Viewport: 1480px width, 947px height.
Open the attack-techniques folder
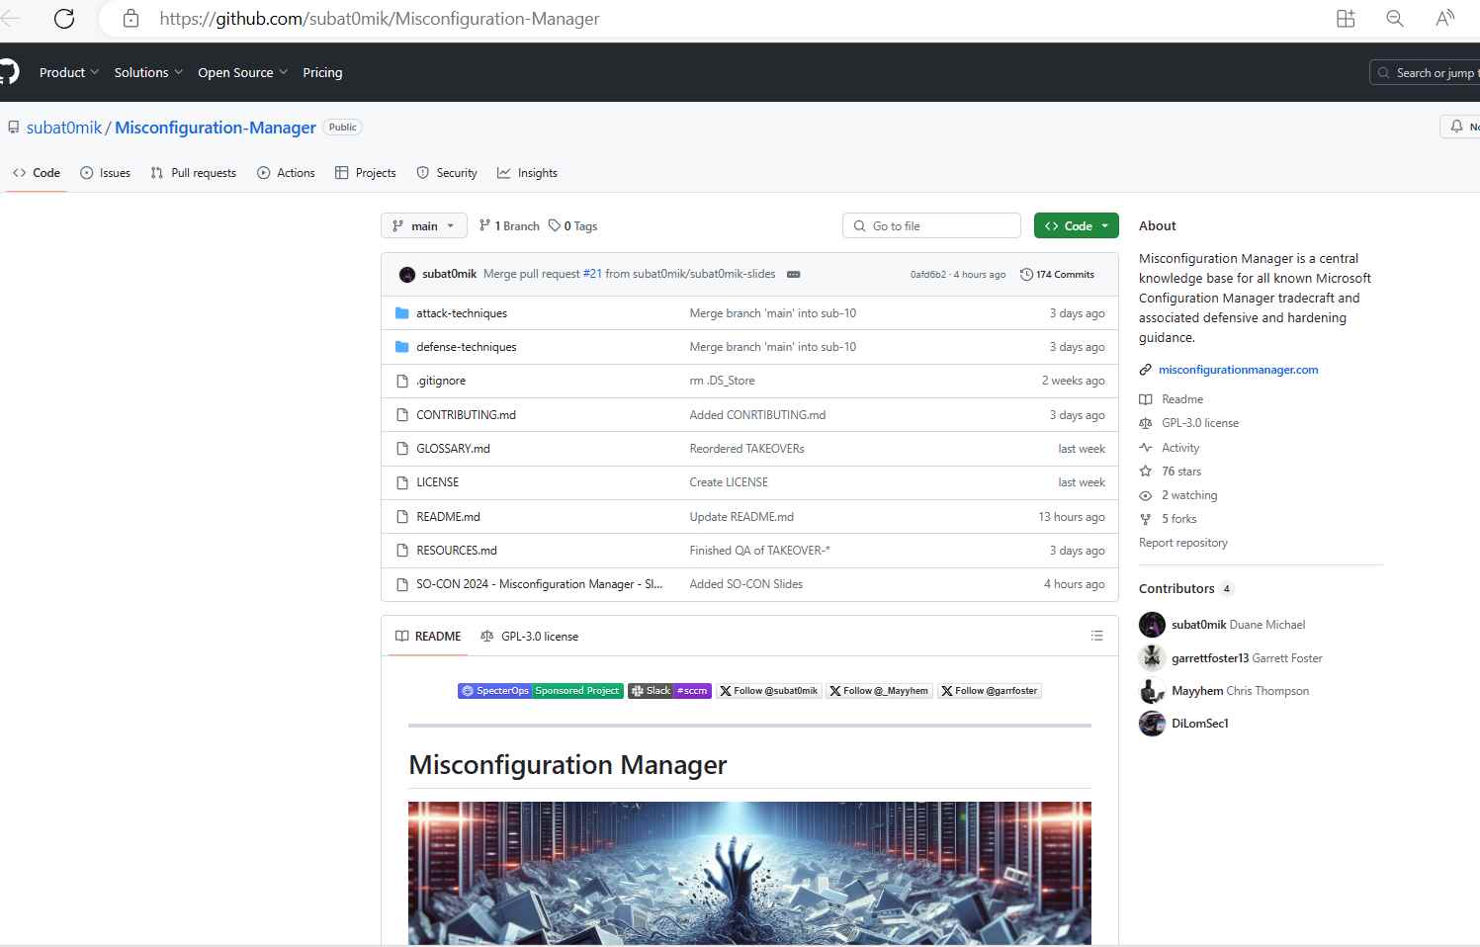click(462, 313)
